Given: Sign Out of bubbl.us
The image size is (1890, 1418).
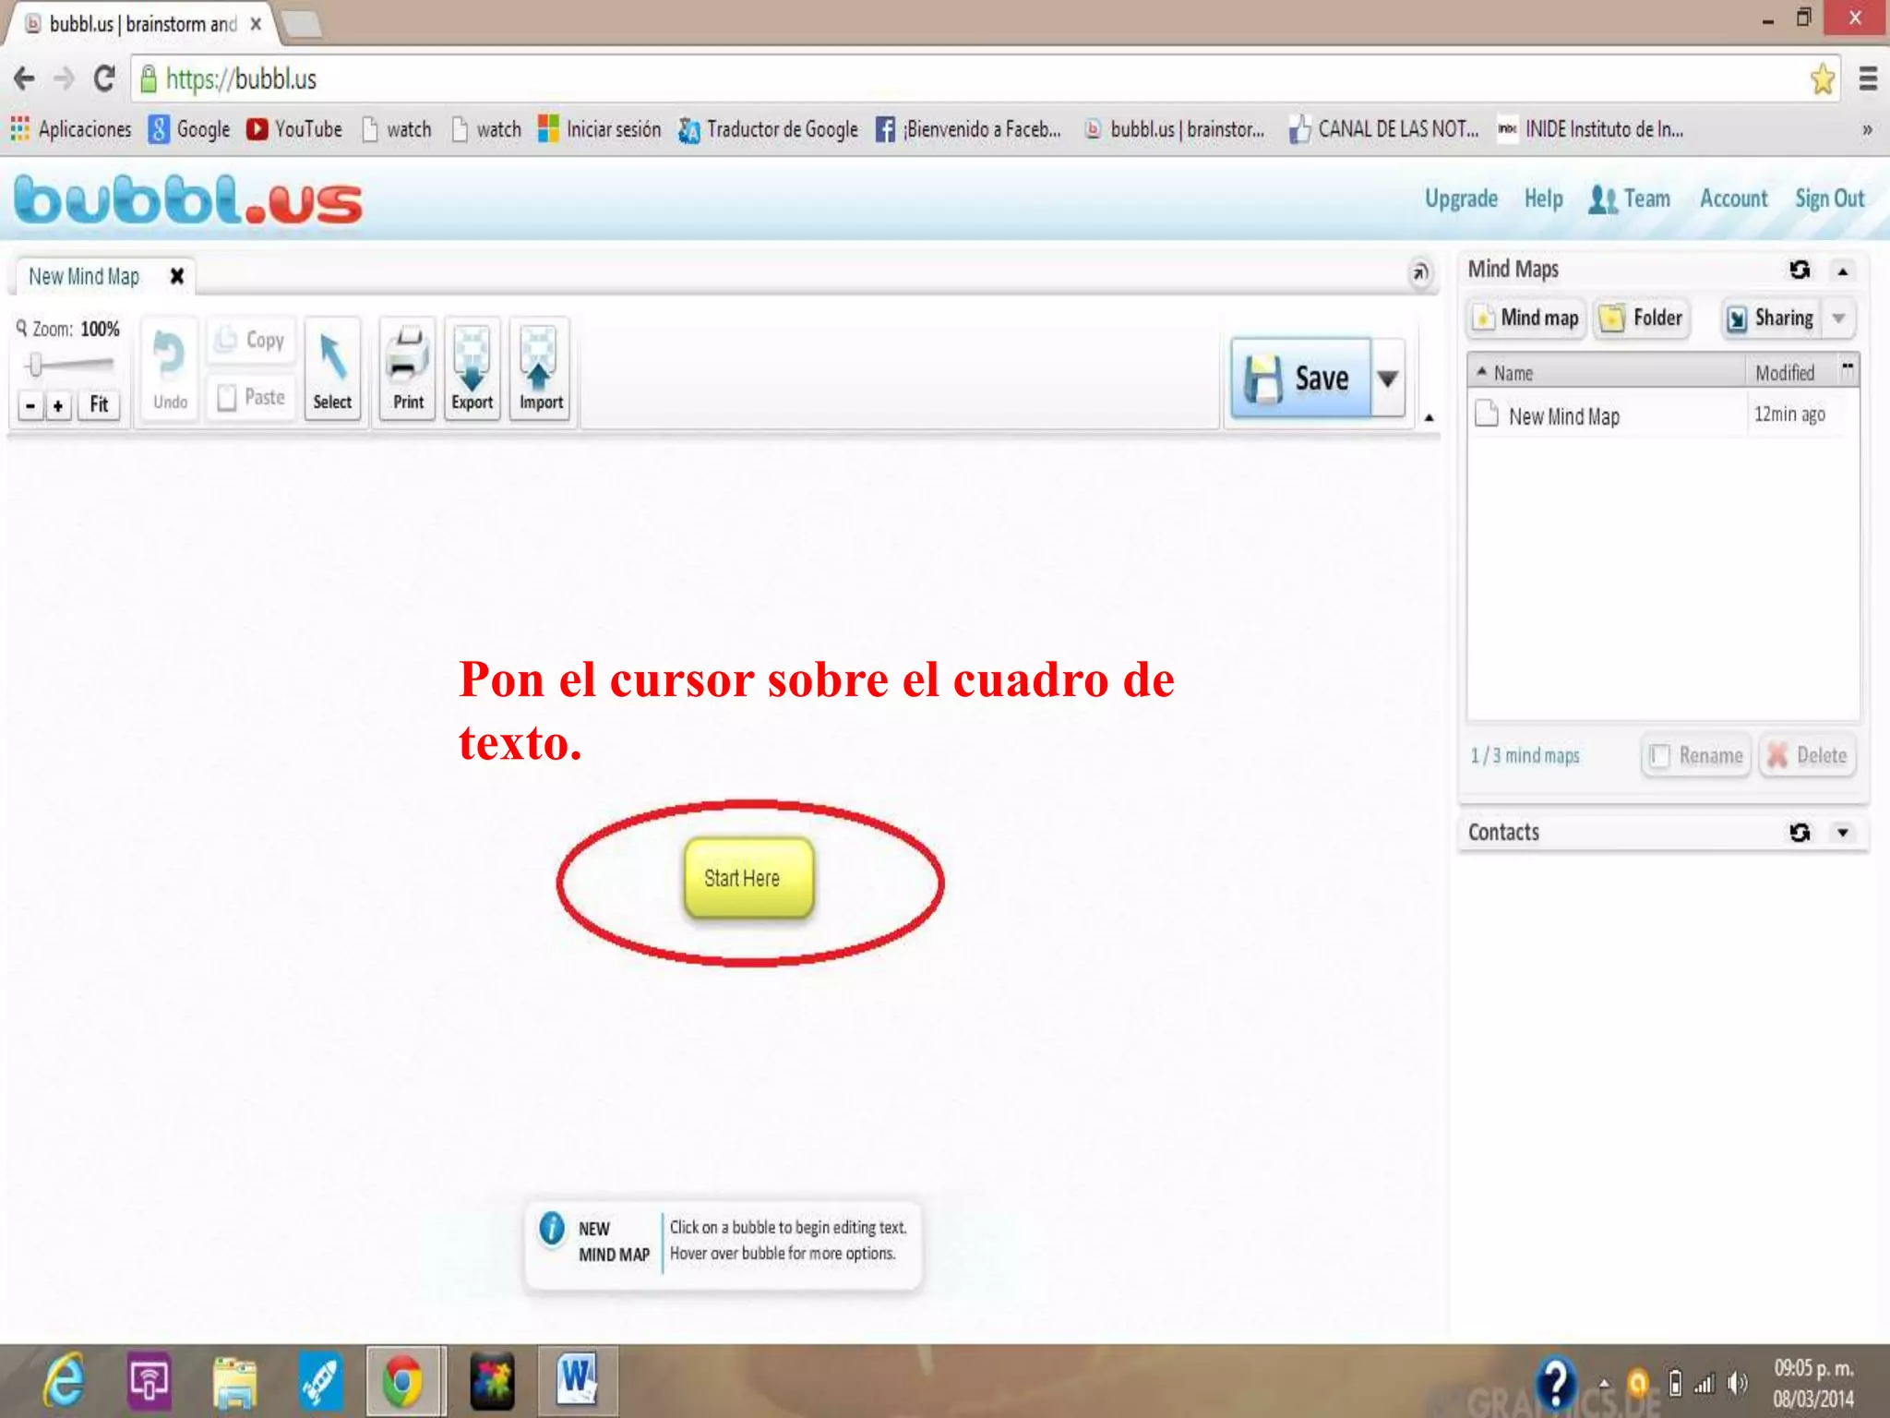Looking at the screenshot, I should tap(1829, 198).
